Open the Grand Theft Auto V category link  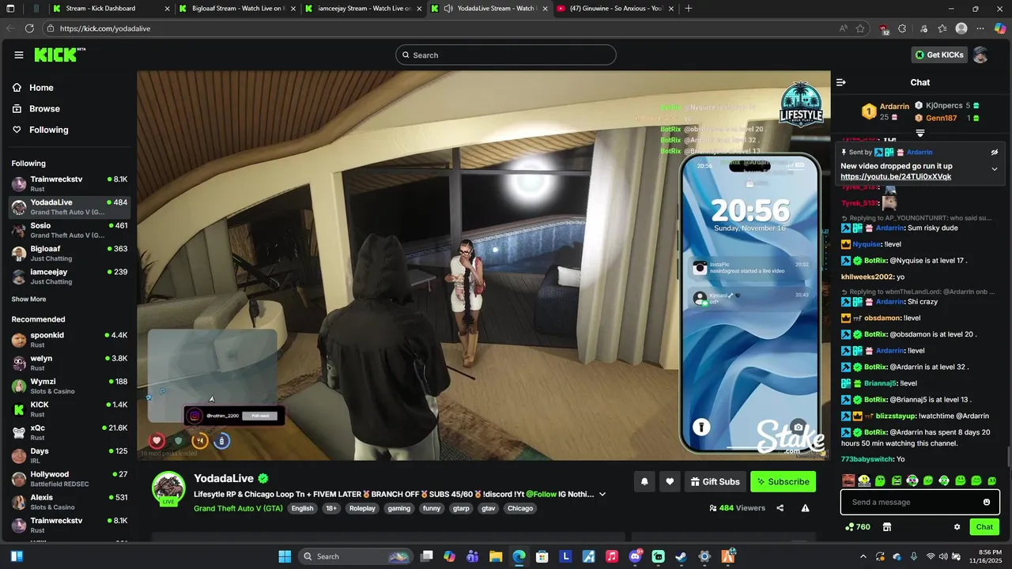(238, 508)
